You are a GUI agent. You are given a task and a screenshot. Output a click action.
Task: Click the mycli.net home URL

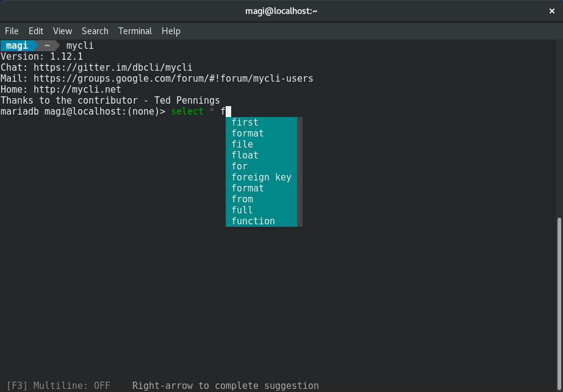(x=77, y=90)
